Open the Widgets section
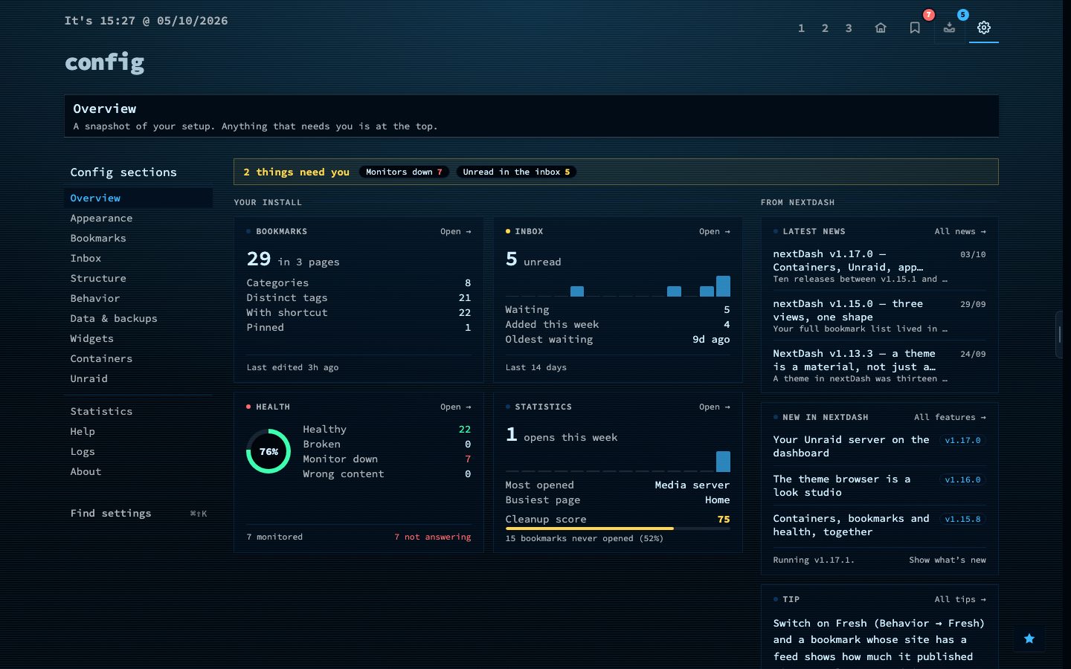 click(138, 338)
